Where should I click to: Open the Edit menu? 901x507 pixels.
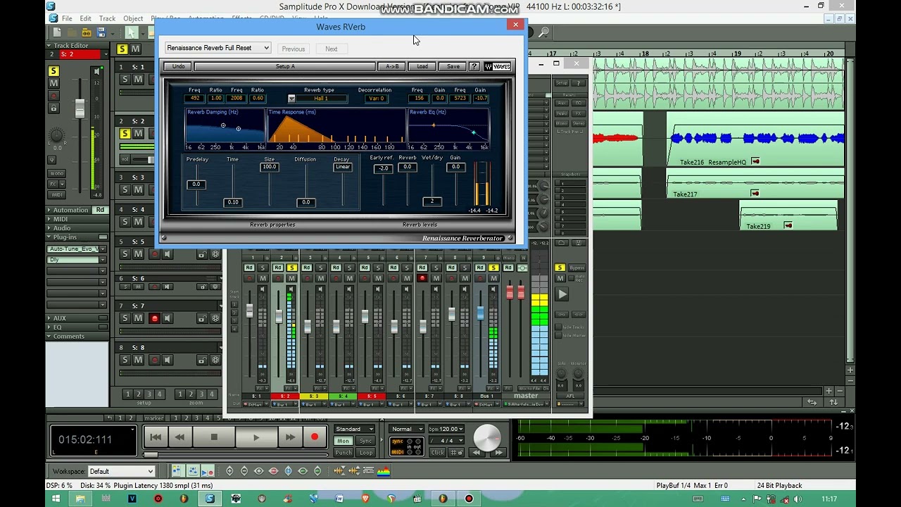pos(85,18)
